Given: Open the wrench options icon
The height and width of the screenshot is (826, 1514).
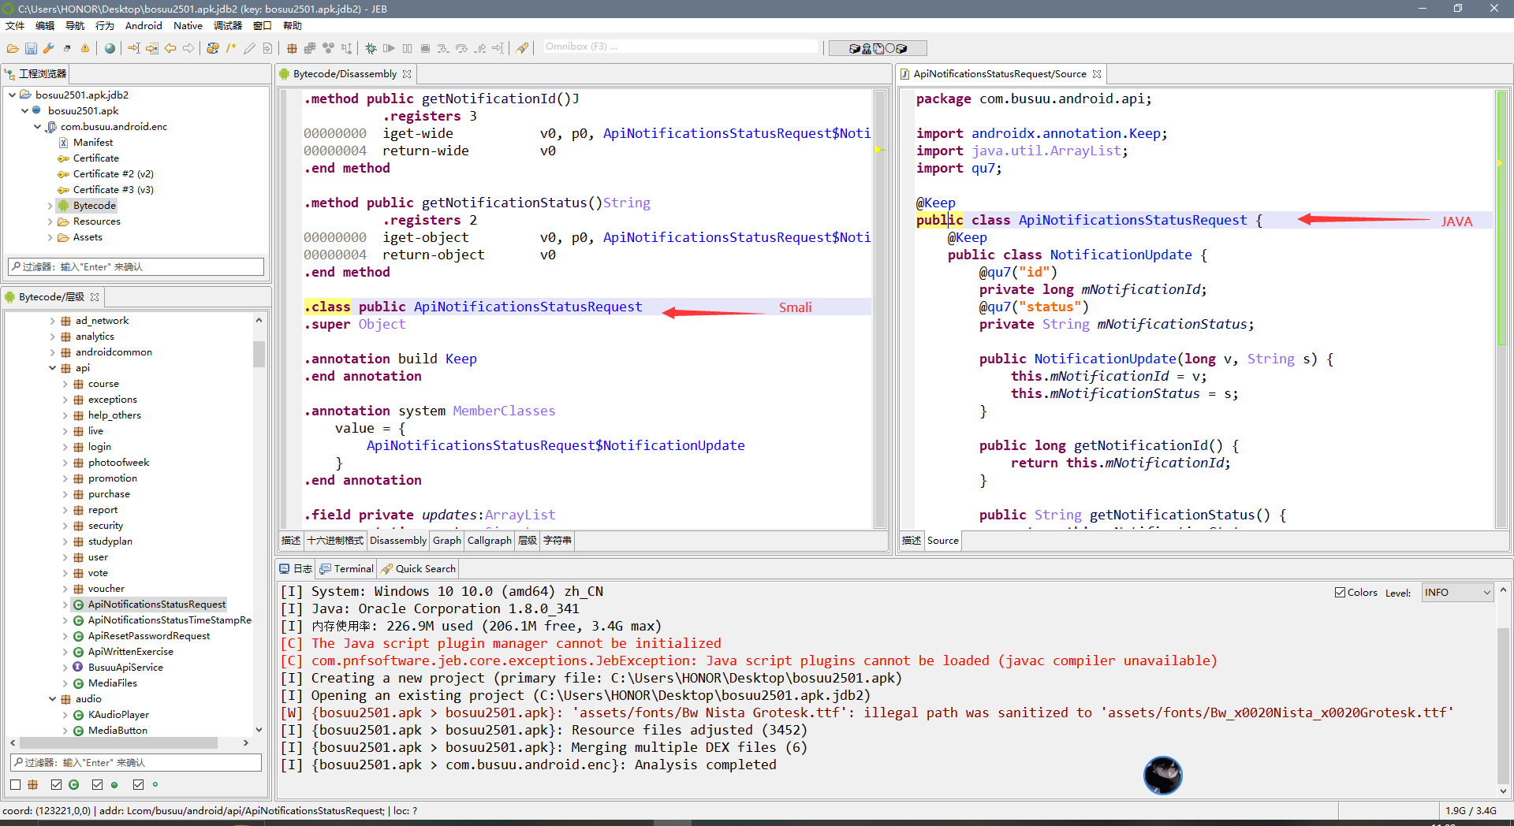Looking at the screenshot, I should (49, 49).
